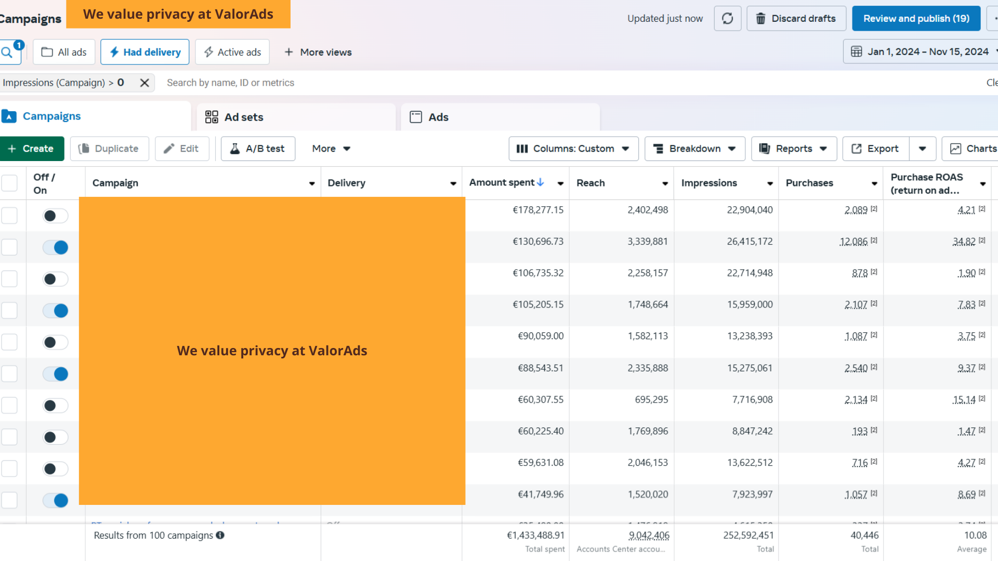Tick checkbox for the €59,631.08 row
Screen dimensions: 998x561
[9, 469]
